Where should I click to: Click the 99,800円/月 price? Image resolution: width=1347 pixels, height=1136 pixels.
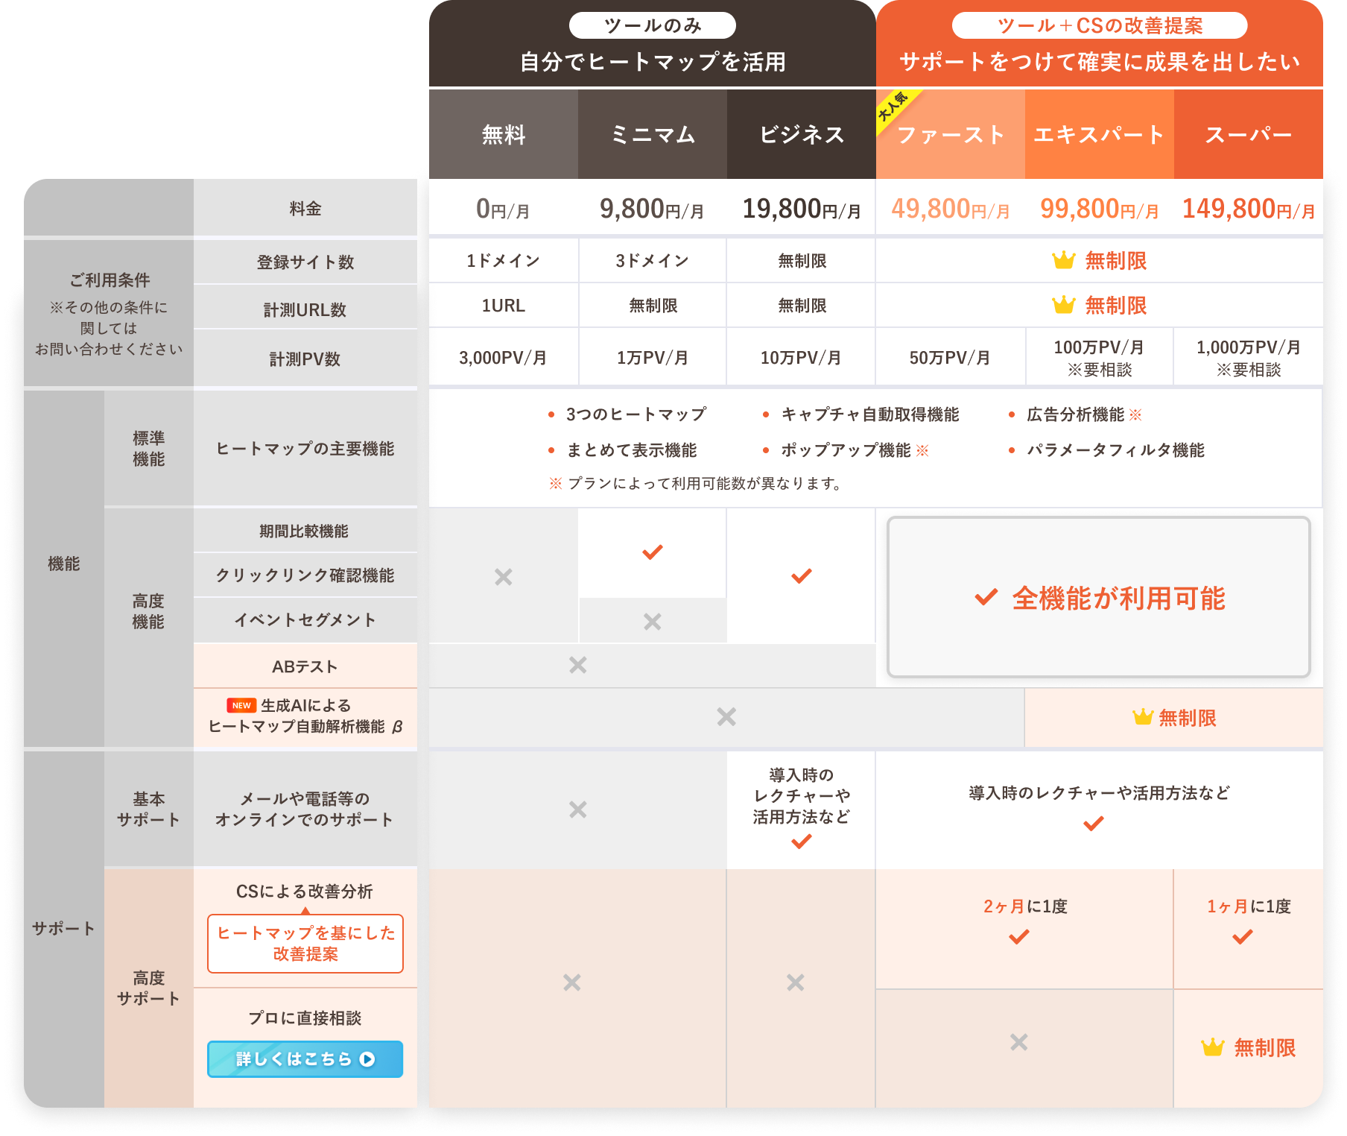pyautogui.click(x=1100, y=209)
